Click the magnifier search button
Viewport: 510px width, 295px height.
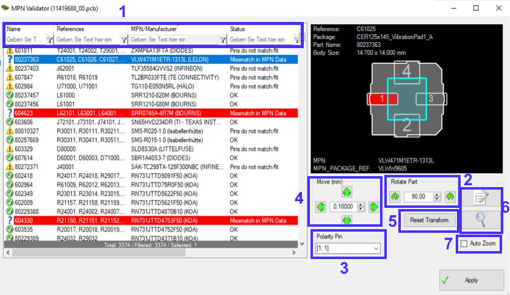tap(481, 220)
